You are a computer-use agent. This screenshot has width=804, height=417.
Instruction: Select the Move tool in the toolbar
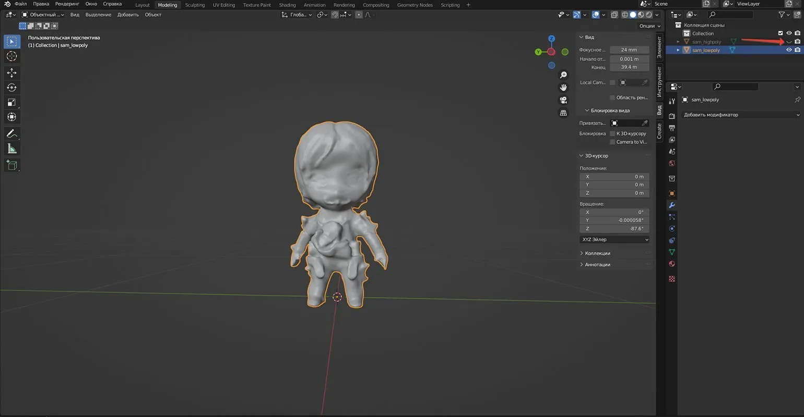pyautogui.click(x=11, y=73)
